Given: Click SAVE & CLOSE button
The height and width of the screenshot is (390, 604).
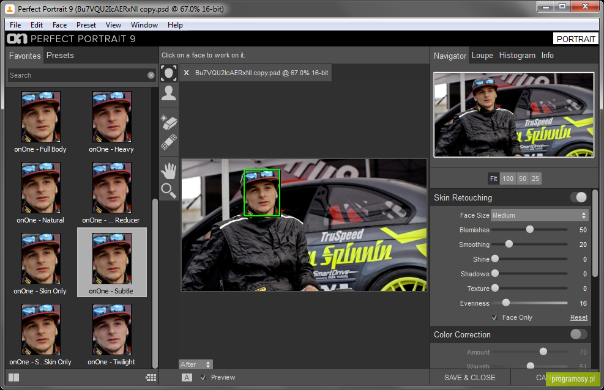Looking at the screenshot, I should click(470, 378).
